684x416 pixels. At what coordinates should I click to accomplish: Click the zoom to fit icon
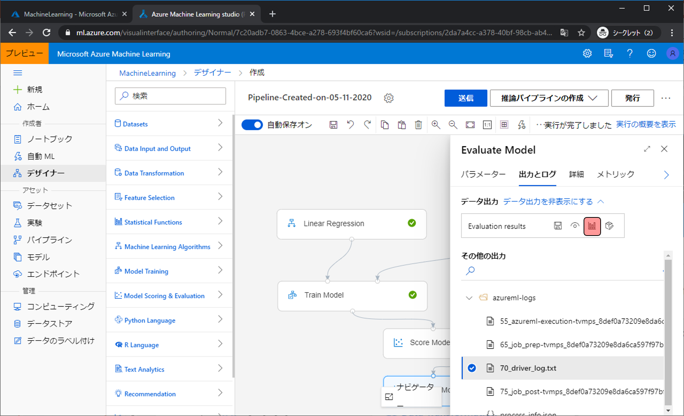(x=470, y=125)
